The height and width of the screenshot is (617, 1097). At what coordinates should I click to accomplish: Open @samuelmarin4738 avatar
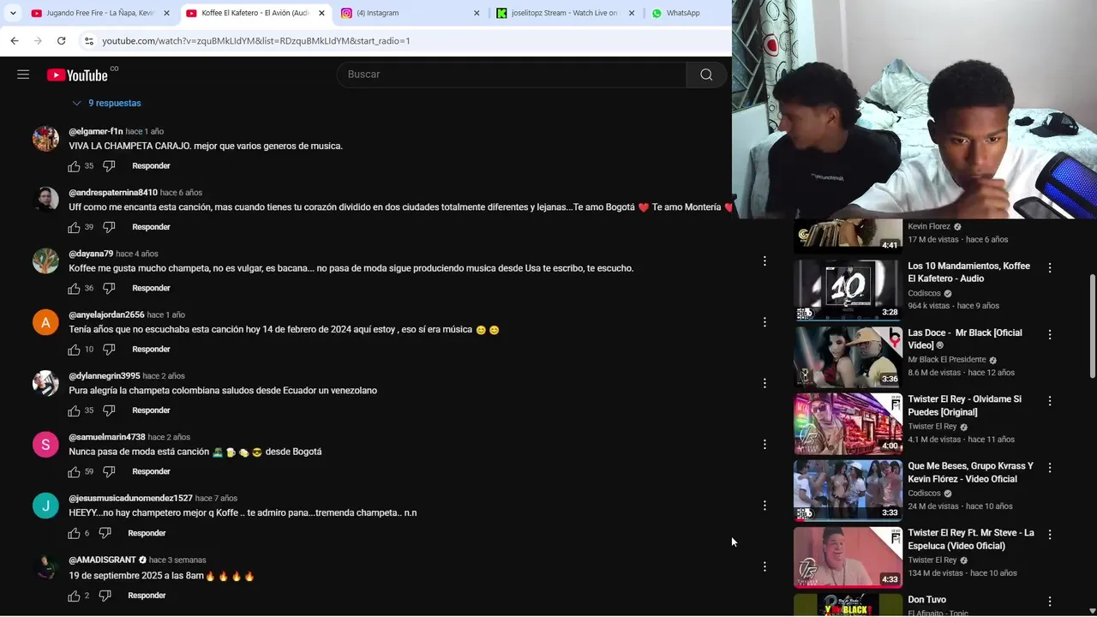[x=45, y=445]
